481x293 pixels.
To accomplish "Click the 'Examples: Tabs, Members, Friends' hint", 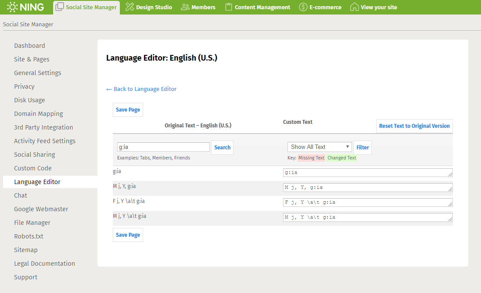I will coord(153,158).
